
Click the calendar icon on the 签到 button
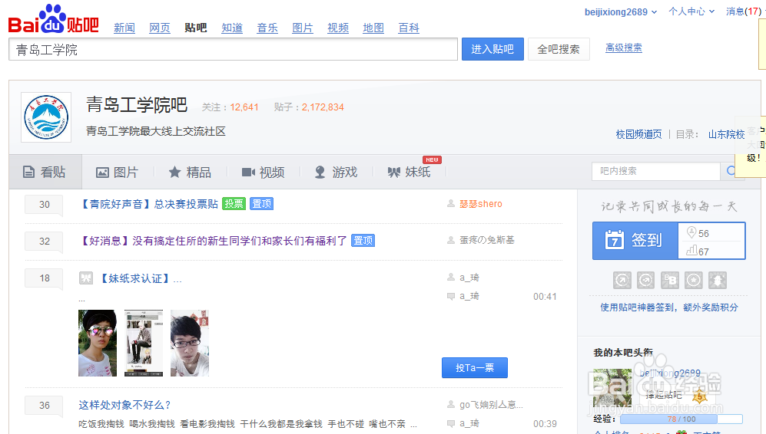coord(614,240)
